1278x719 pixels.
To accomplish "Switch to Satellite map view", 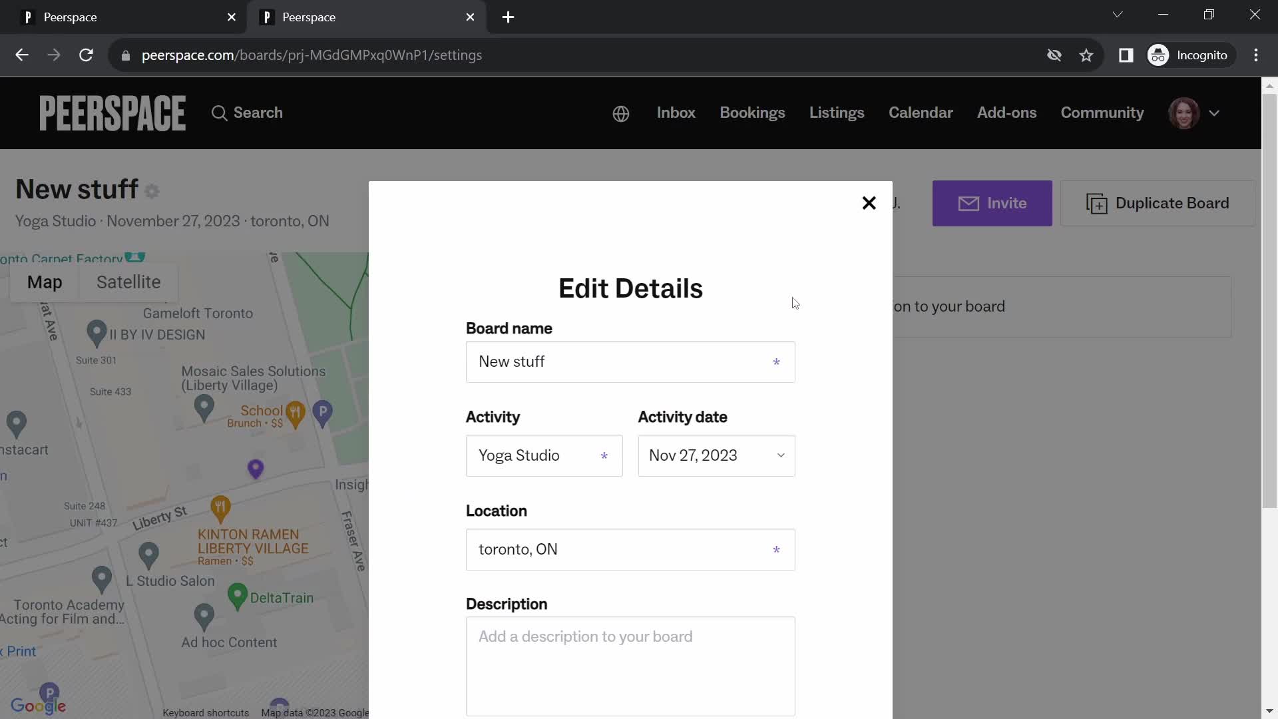I will click(x=128, y=282).
